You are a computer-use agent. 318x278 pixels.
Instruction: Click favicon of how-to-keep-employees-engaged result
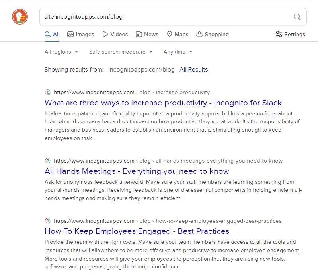point(48,221)
